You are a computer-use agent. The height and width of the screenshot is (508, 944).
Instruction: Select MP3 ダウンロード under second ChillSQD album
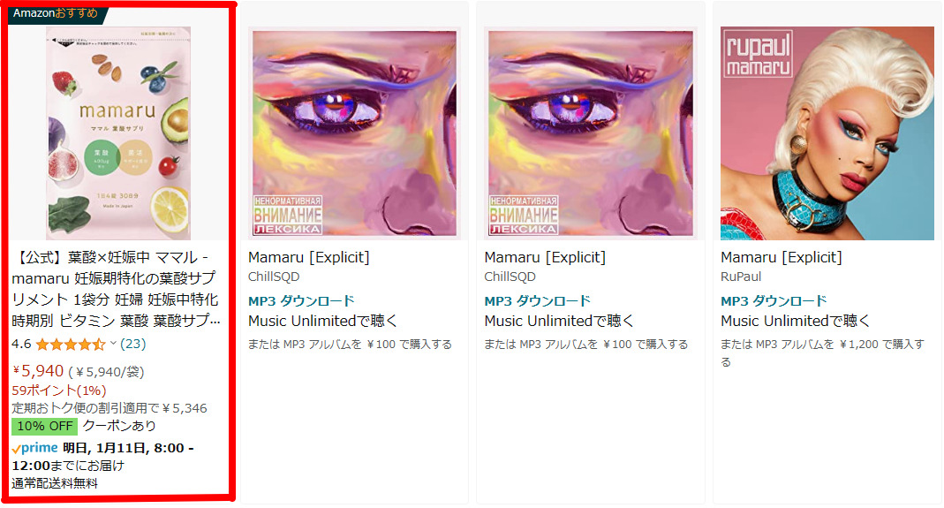537,300
